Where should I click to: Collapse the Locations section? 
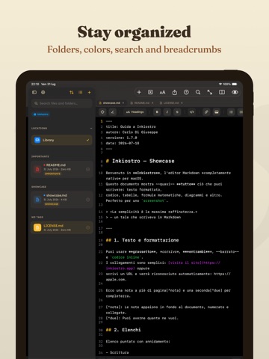(91, 128)
